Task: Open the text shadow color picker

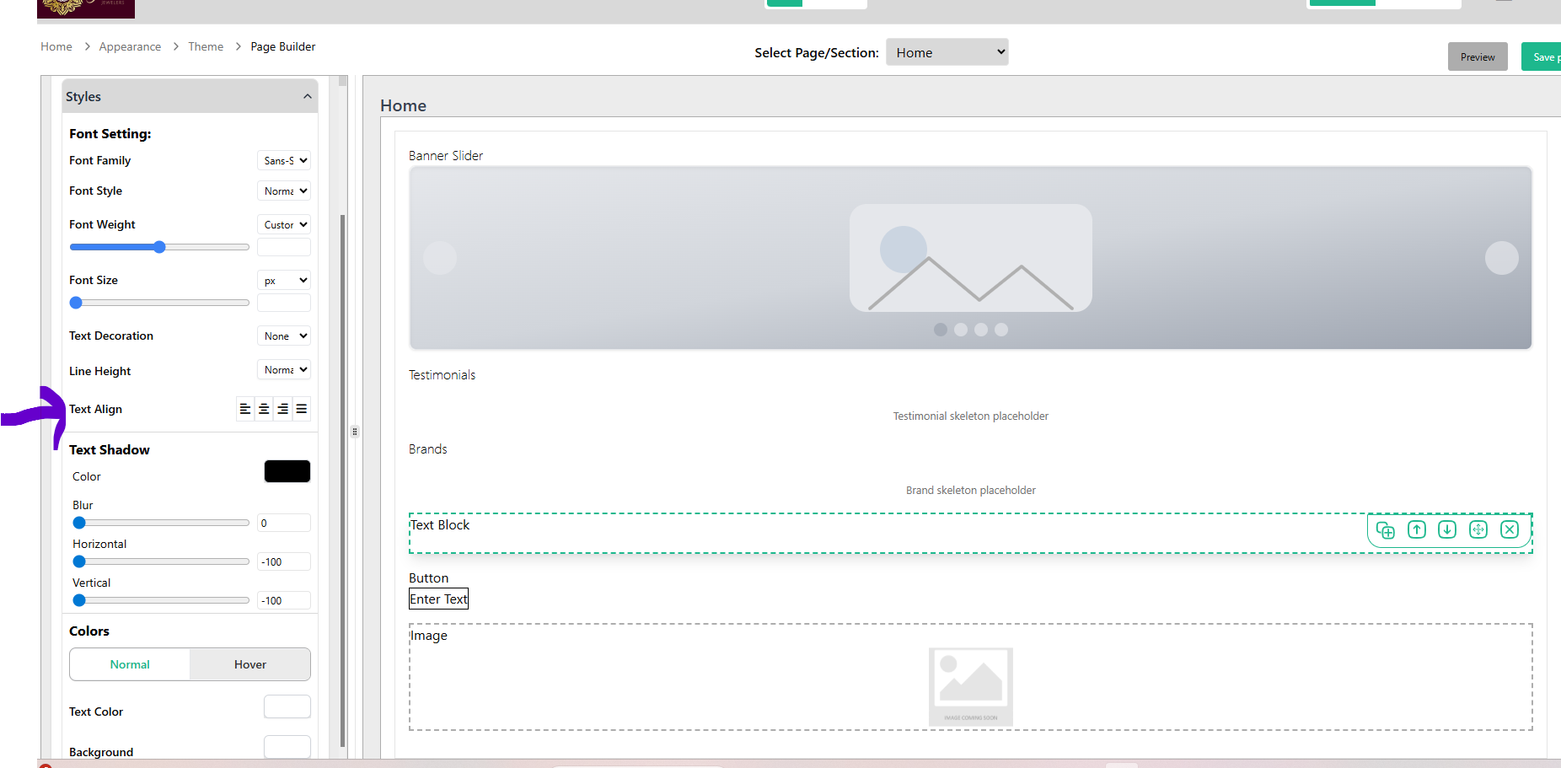Action: click(x=287, y=471)
